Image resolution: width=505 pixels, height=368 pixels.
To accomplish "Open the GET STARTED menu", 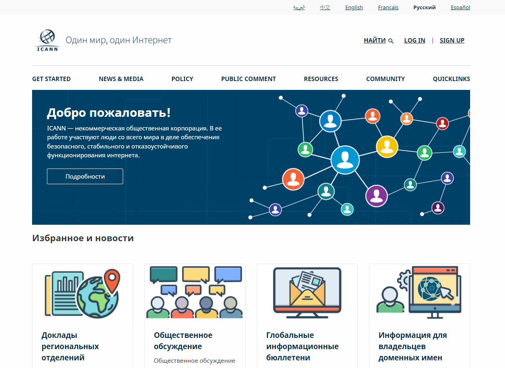I will coord(51,79).
